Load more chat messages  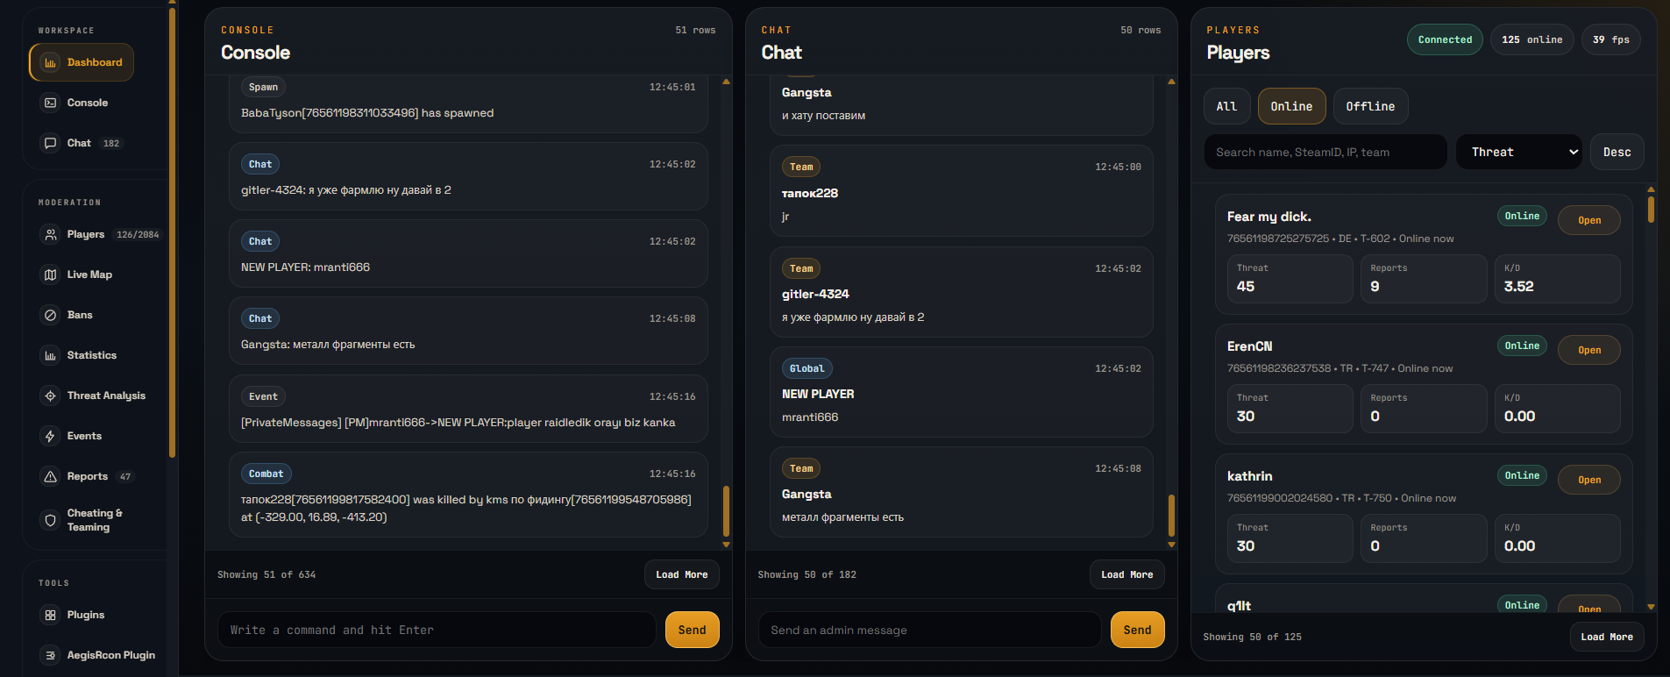tap(1126, 574)
